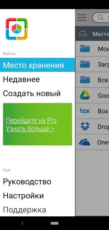Open the first blue folder icon

85,49
